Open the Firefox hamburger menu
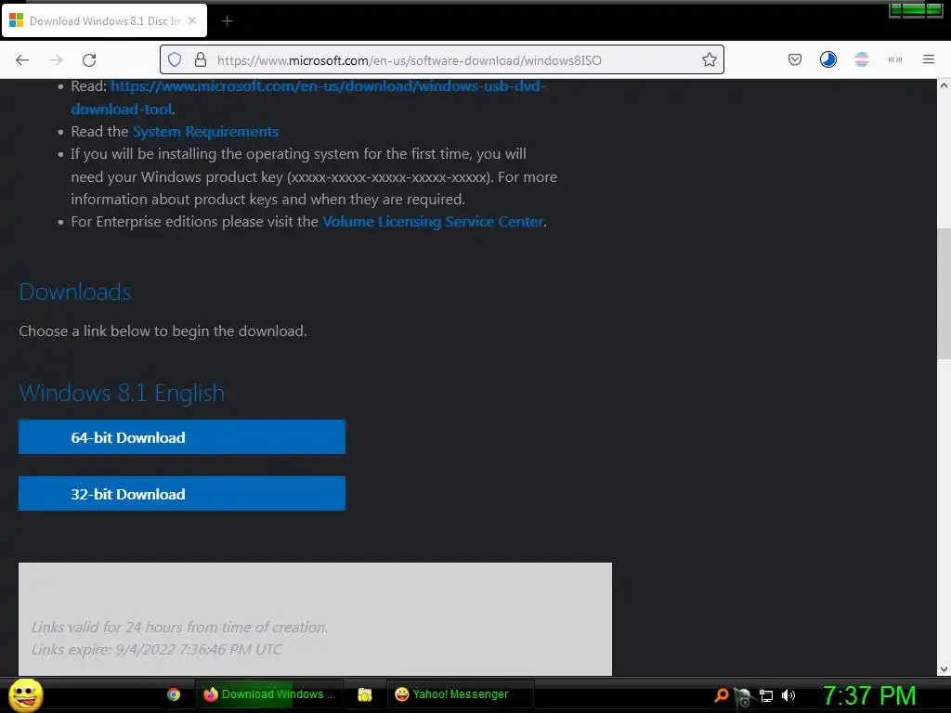The height and width of the screenshot is (713, 951). click(x=929, y=59)
